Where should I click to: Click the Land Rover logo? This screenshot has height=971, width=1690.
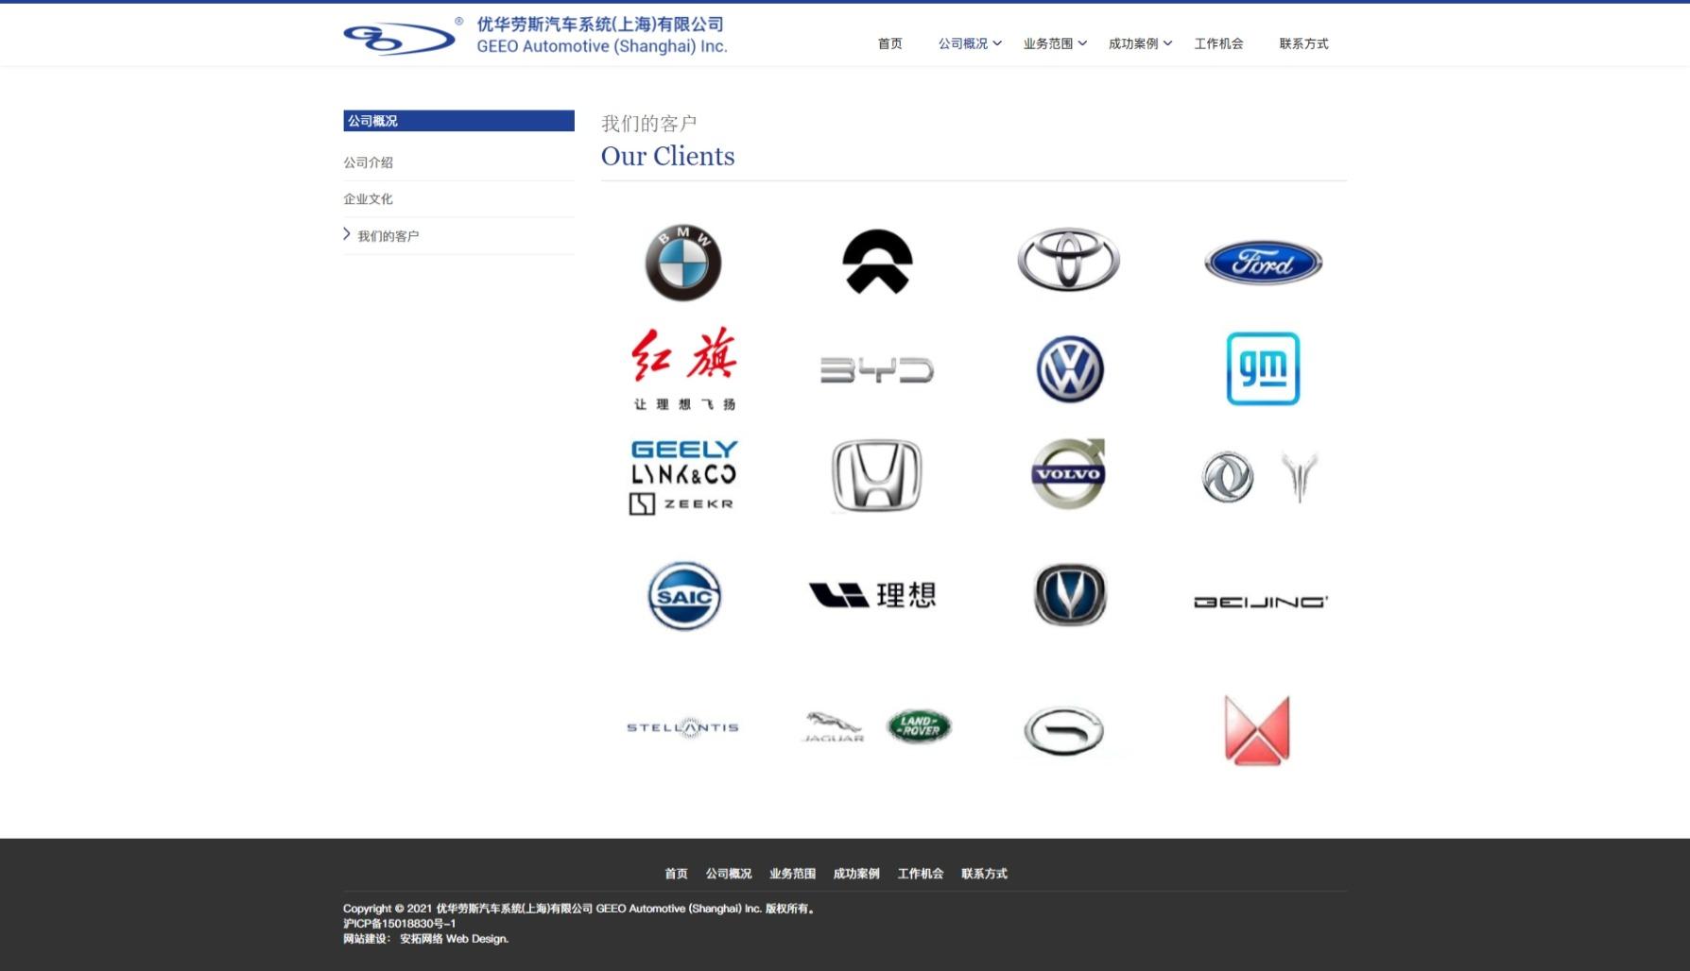click(919, 726)
